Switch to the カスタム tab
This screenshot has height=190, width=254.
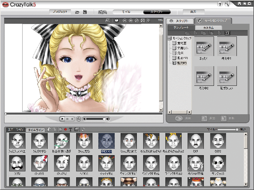click(208, 28)
